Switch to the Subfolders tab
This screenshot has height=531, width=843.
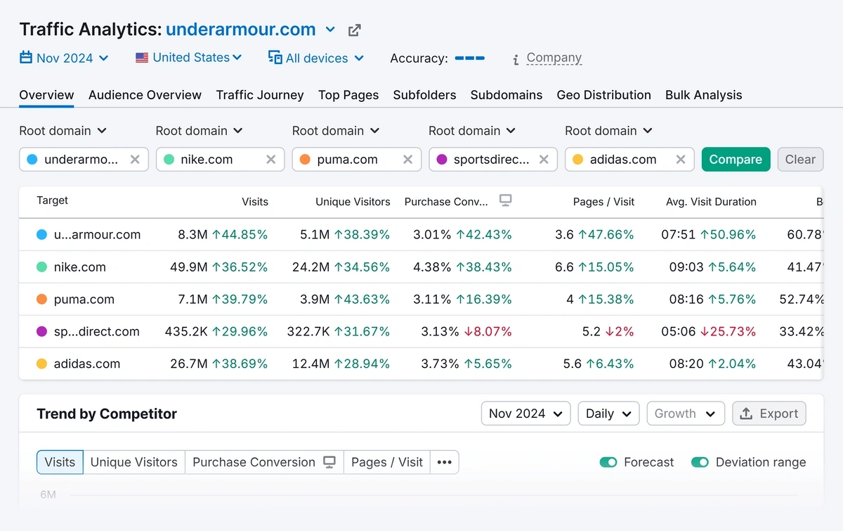pyautogui.click(x=424, y=95)
